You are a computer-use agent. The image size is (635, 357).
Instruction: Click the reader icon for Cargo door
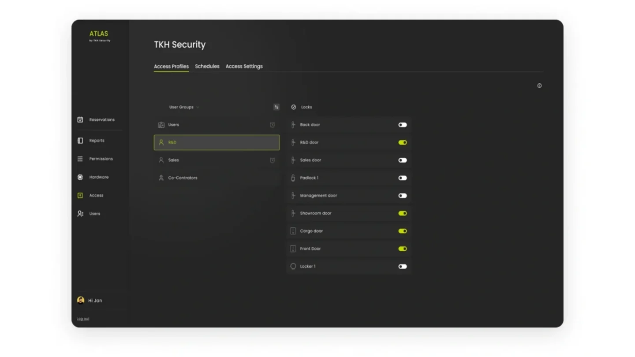pyautogui.click(x=293, y=231)
